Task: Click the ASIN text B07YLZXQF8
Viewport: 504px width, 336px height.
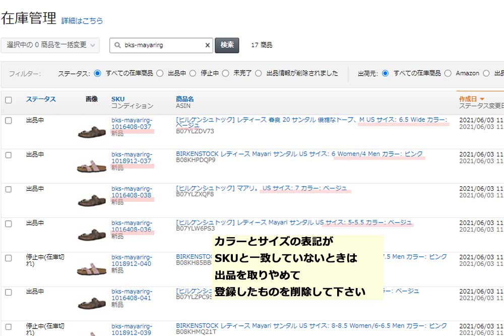Action: pyautogui.click(x=195, y=194)
